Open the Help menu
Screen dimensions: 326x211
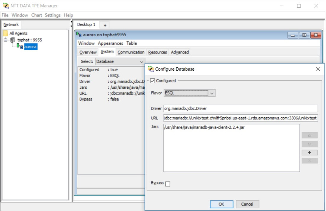[x=68, y=15]
